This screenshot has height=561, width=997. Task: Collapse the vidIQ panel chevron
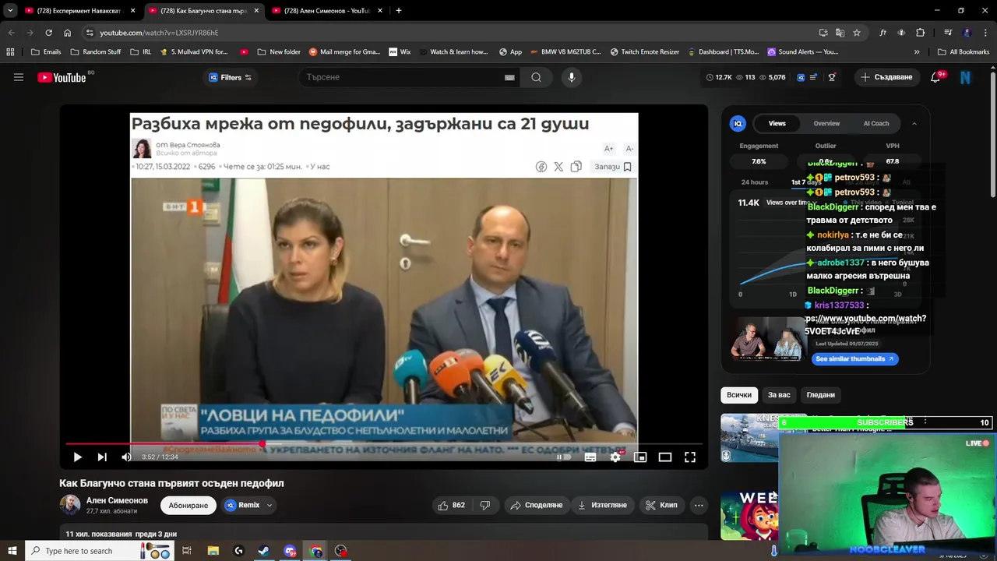914,123
